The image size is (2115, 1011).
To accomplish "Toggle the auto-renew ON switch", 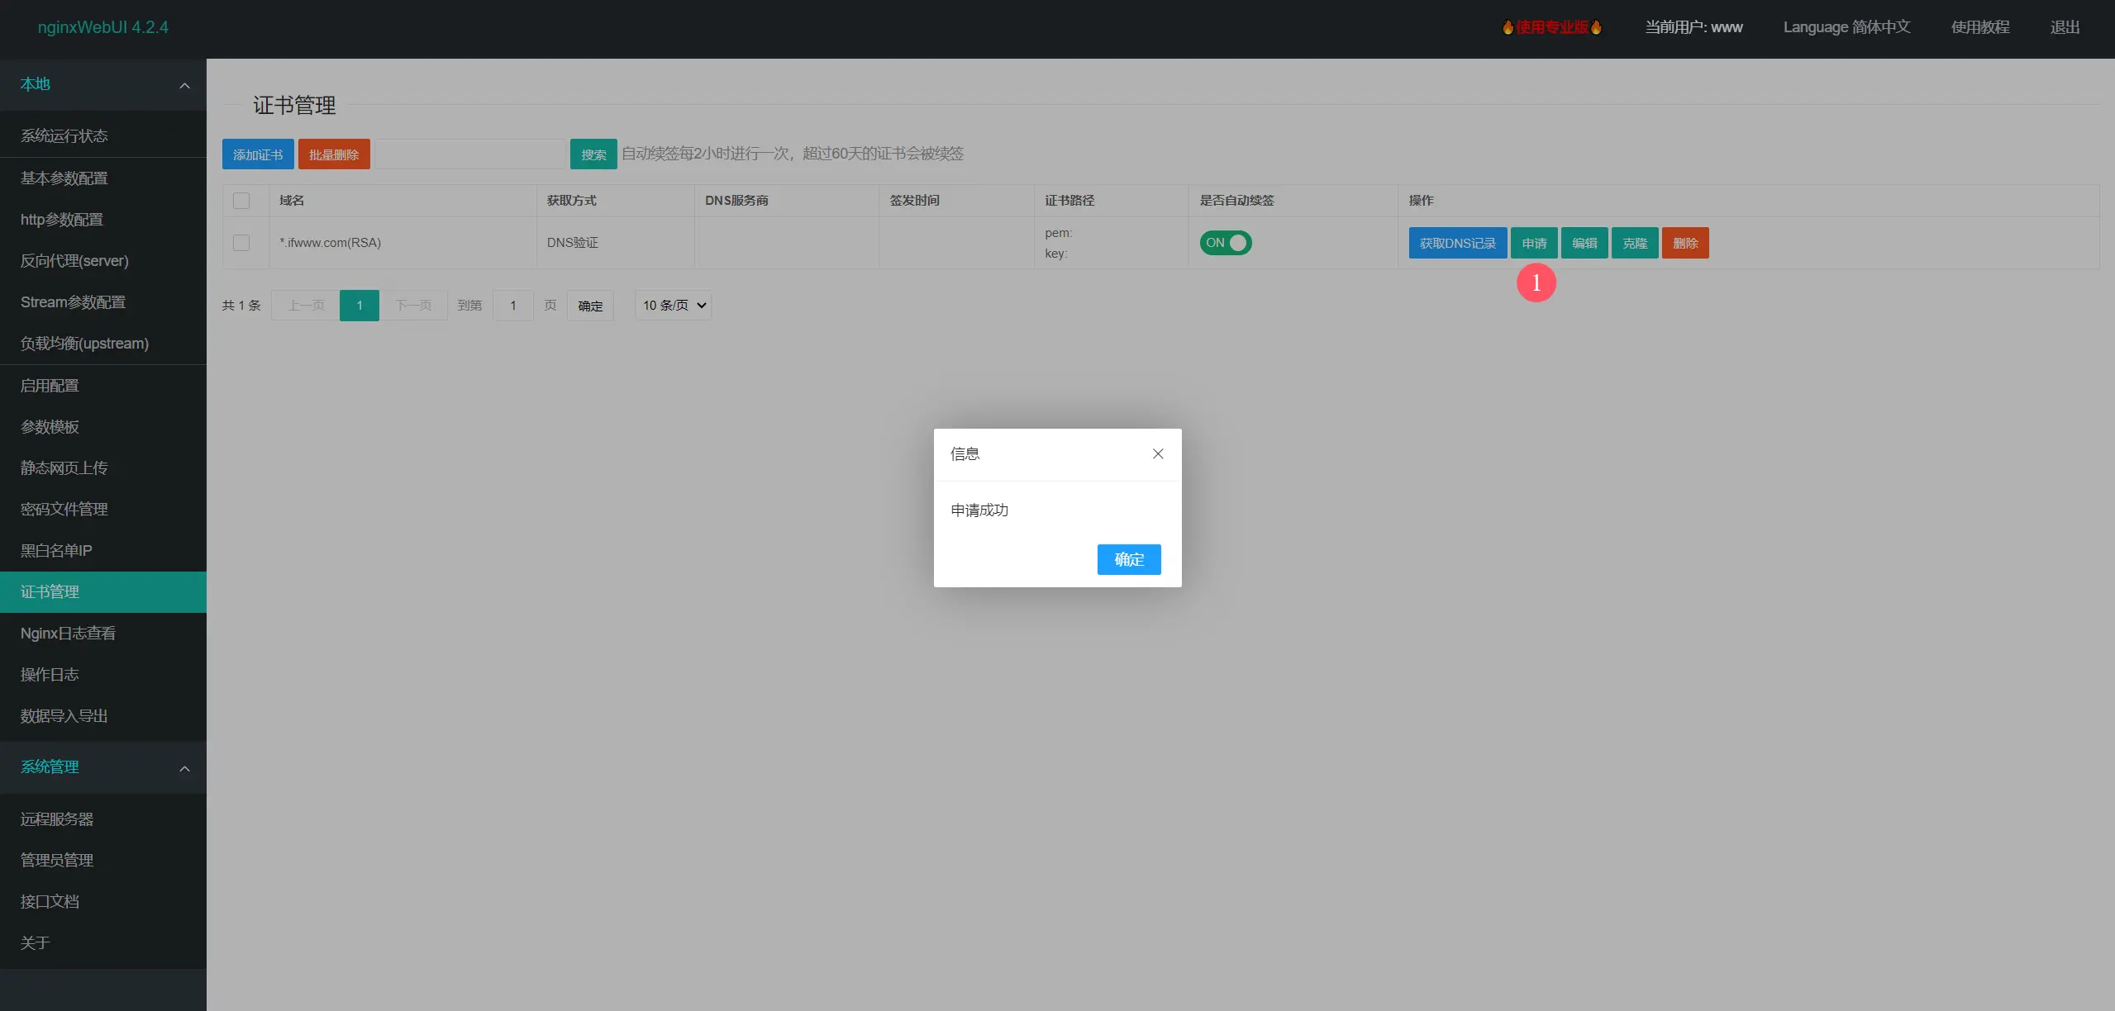I will pos(1225,243).
